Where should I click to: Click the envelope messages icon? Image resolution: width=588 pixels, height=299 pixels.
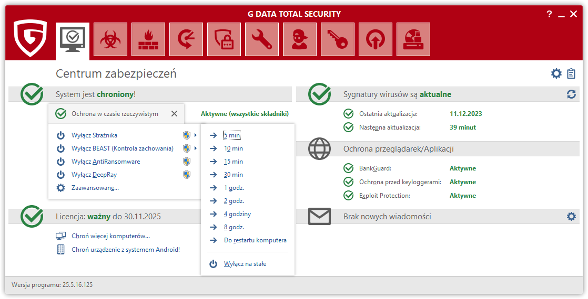point(319,217)
